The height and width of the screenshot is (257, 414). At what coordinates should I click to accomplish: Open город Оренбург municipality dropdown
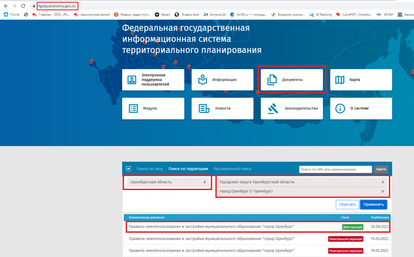pos(301,191)
